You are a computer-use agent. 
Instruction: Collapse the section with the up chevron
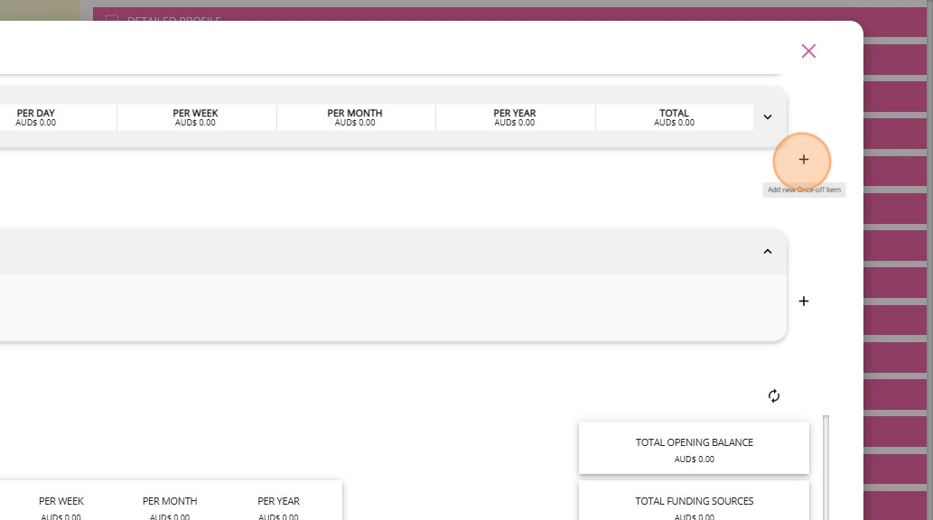[x=768, y=252]
